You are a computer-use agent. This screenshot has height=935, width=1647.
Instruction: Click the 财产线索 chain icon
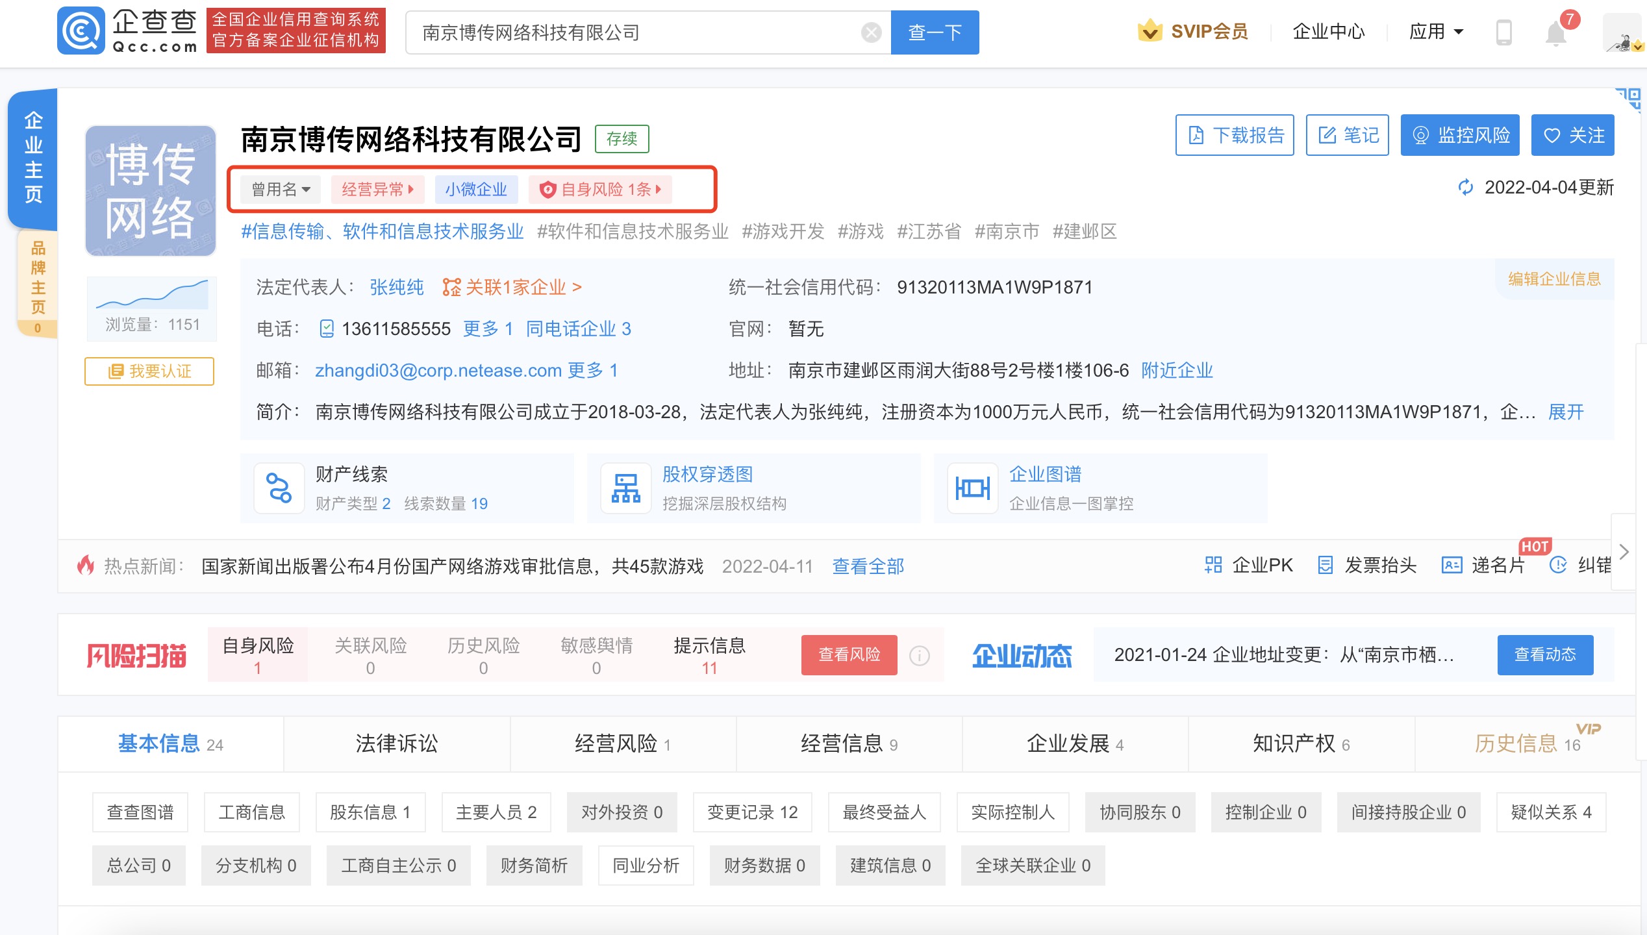[279, 488]
